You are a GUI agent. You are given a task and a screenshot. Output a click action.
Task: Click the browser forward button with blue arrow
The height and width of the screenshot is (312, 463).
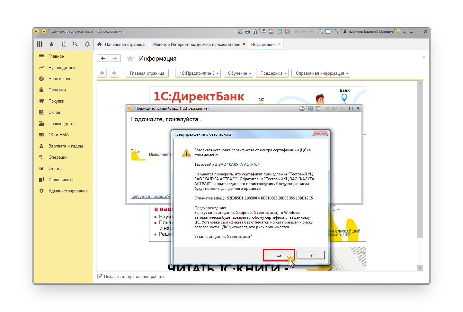(114, 73)
